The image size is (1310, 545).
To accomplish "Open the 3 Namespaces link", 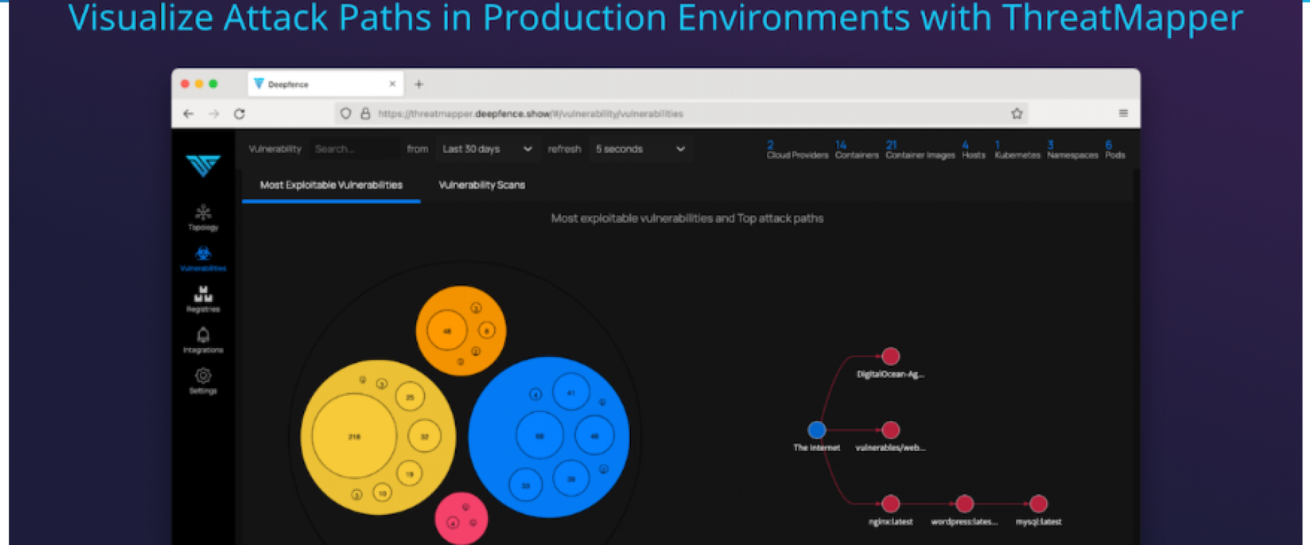I will [1072, 150].
